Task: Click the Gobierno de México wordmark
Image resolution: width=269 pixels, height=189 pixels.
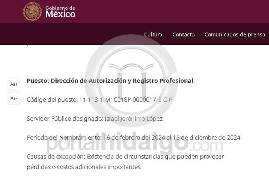Action: pos(60,12)
